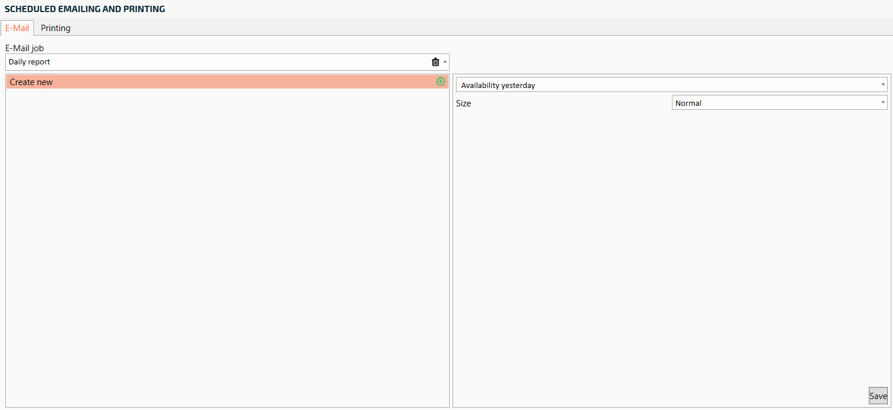Open the Availability yesterday dropdown arrow

click(883, 85)
